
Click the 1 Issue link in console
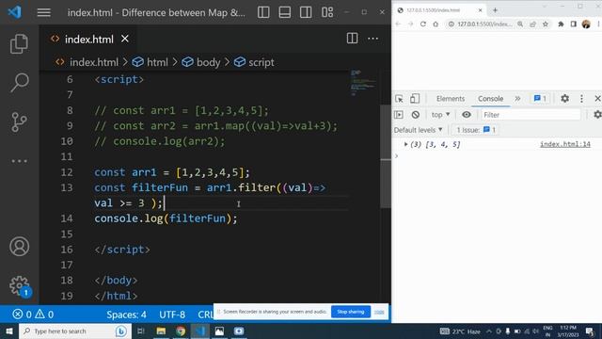point(476,130)
